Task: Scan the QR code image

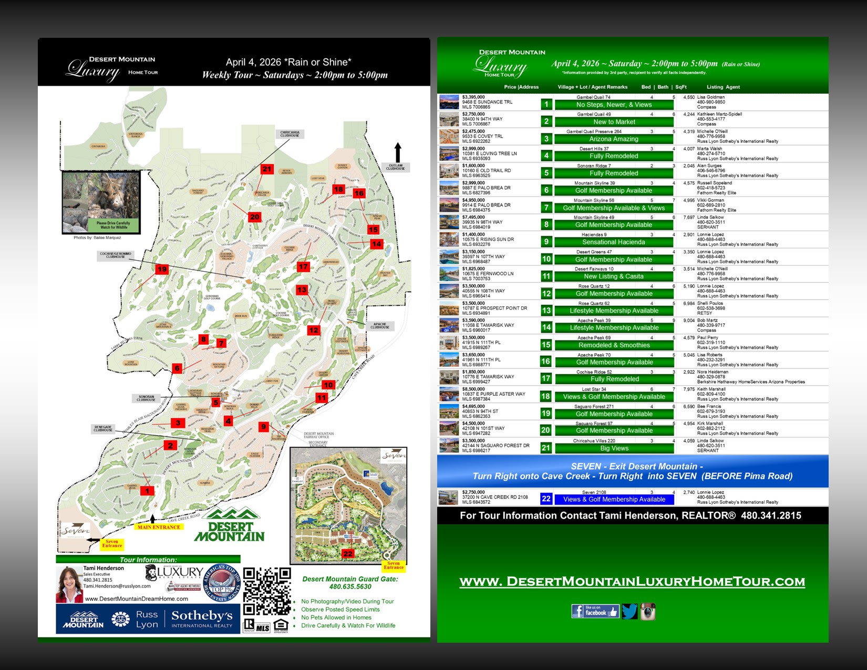Action: (x=267, y=591)
